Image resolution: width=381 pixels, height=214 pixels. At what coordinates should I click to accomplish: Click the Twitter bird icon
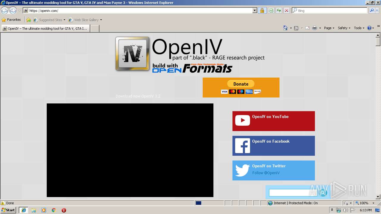click(243, 171)
